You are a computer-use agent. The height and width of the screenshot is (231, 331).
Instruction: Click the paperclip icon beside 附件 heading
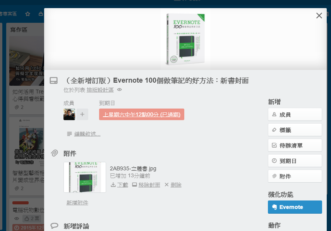(55, 153)
